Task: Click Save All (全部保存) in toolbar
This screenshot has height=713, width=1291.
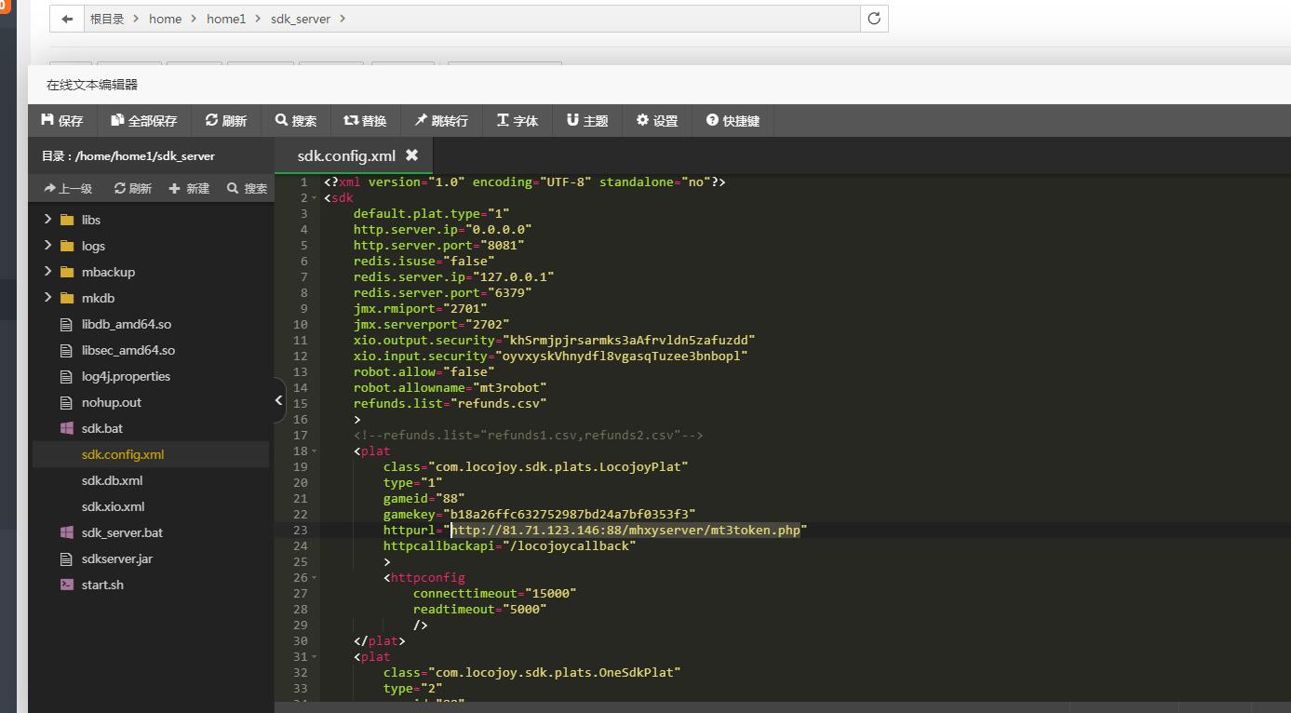Action: tap(143, 121)
